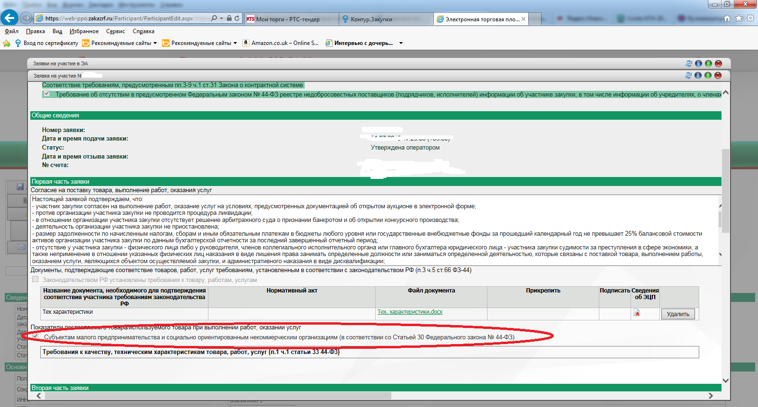The image size is (758, 407).
Task: Open the 'Тех. характеристики.docx' file link
Action: pos(410,312)
